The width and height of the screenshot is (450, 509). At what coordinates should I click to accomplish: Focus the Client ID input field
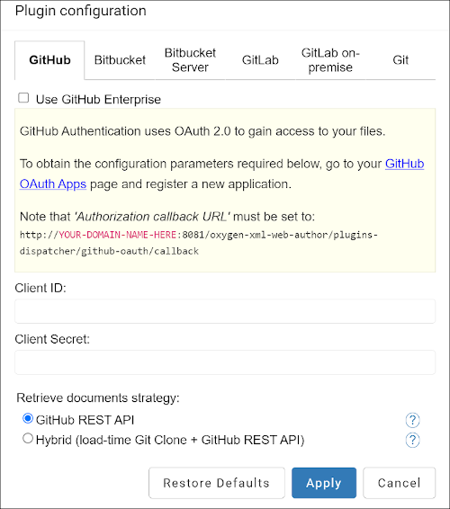tap(225, 311)
